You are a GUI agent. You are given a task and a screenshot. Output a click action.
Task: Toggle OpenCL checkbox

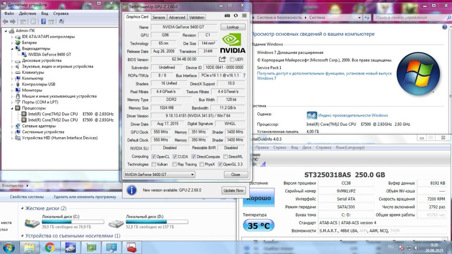154,156
